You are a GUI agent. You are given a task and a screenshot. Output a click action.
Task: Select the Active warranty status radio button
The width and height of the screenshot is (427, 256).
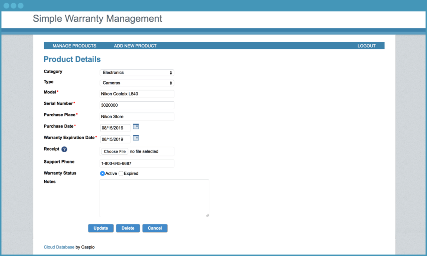[103, 173]
